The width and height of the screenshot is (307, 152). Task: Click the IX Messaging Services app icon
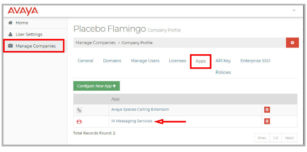coord(79,122)
